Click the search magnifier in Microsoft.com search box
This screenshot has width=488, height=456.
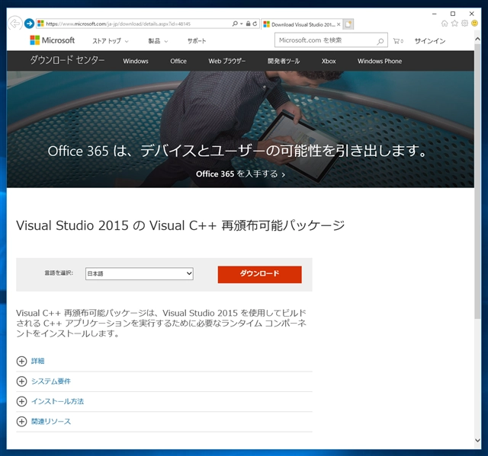click(x=380, y=40)
